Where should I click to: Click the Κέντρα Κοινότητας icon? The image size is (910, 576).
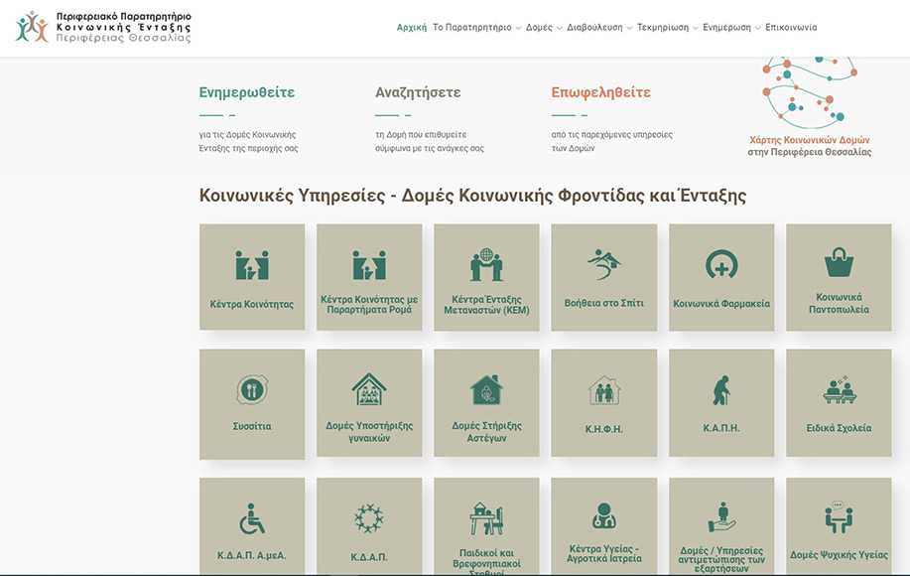[252, 265]
